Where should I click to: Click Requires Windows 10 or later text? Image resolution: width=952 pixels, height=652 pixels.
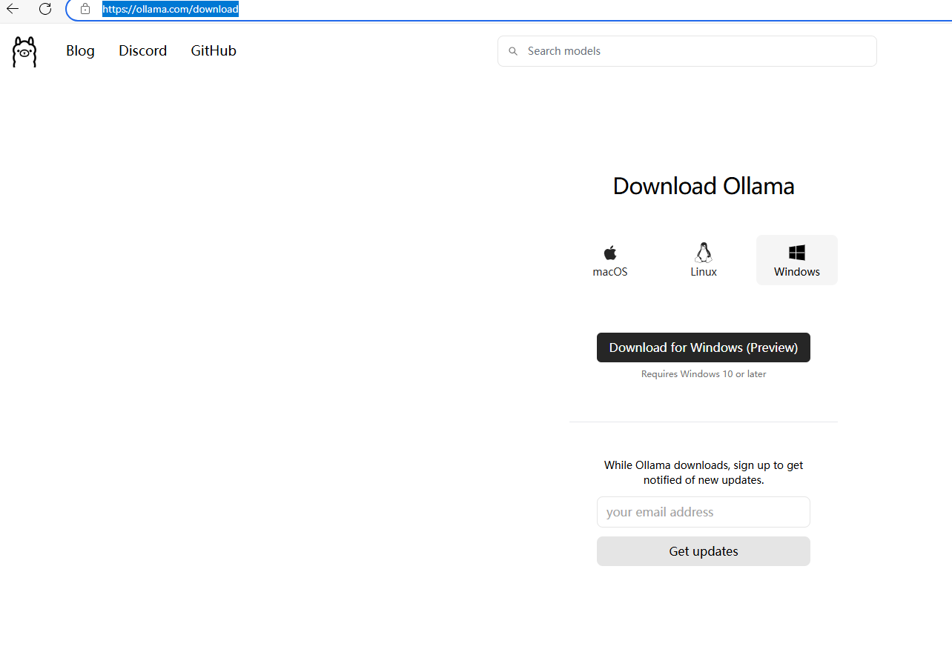pos(704,374)
